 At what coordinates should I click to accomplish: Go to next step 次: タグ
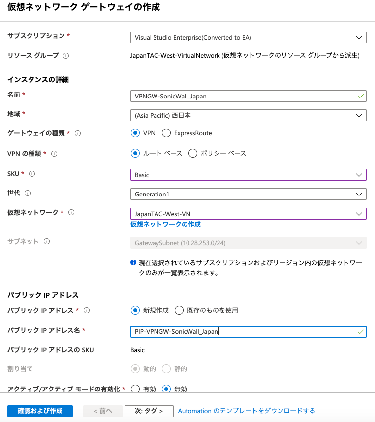pyautogui.click(x=149, y=411)
